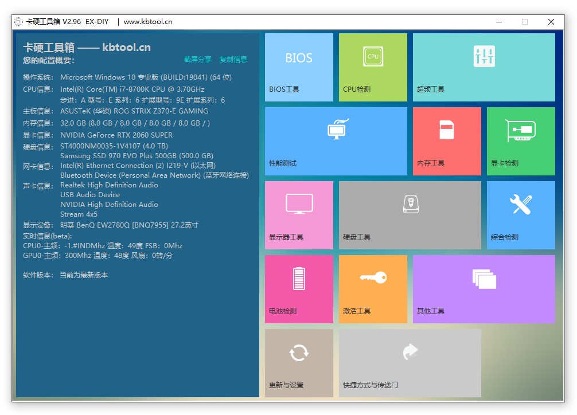Image resolution: width=577 pixels, height=415 pixels.
Task: Click the 显卡检测 graphics card icon
Action: click(x=520, y=130)
